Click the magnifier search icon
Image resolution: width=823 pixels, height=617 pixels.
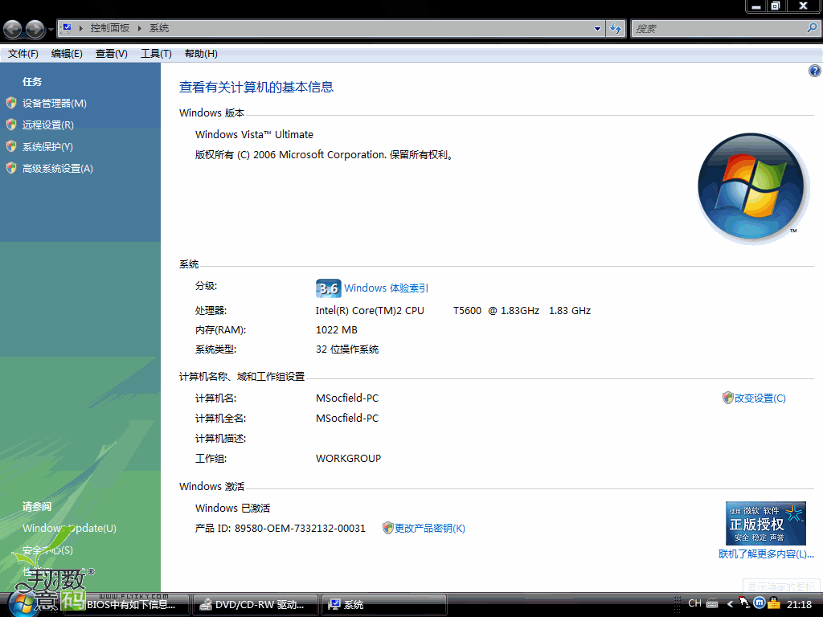pos(812,28)
